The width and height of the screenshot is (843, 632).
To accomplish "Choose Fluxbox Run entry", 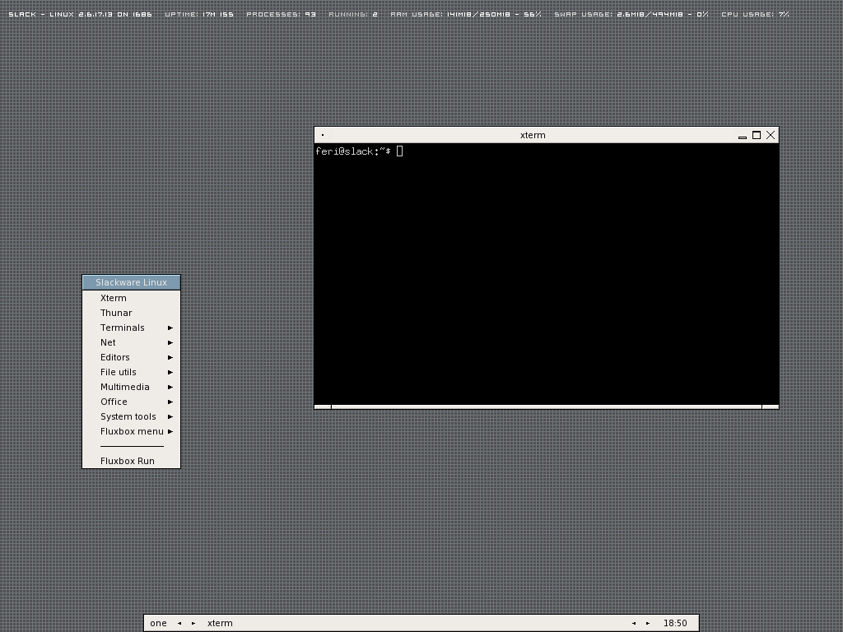I will point(131,461).
